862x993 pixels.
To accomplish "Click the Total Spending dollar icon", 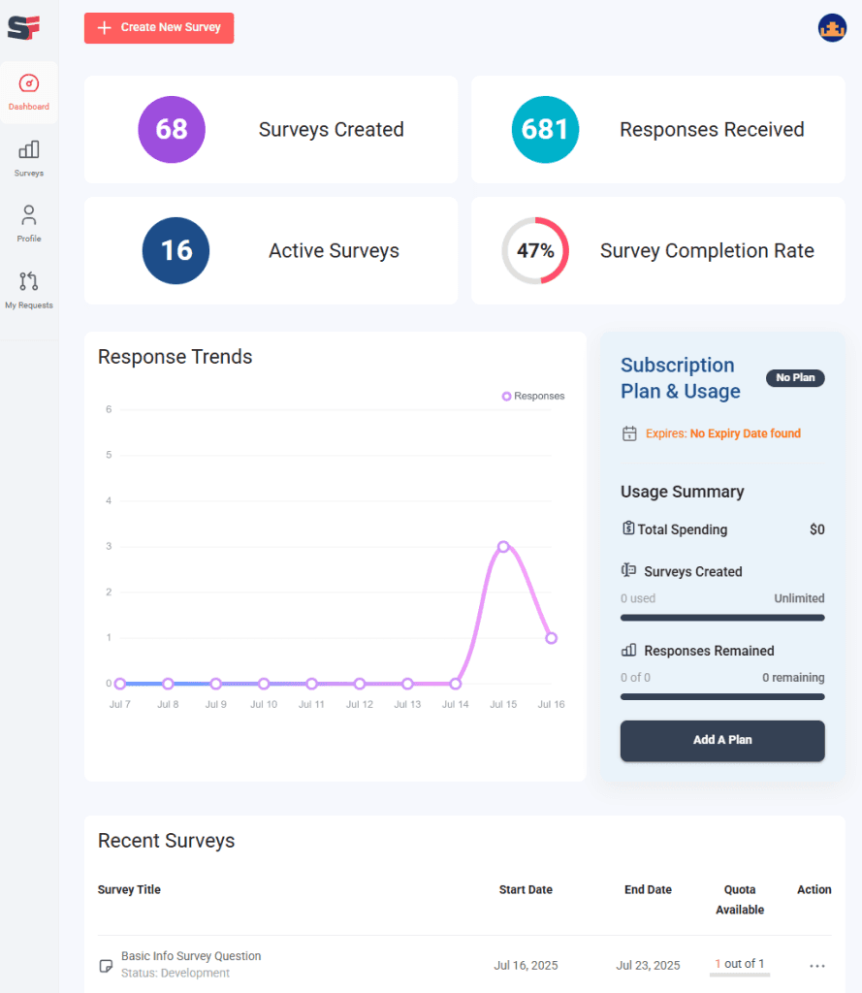I will [x=628, y=529].
